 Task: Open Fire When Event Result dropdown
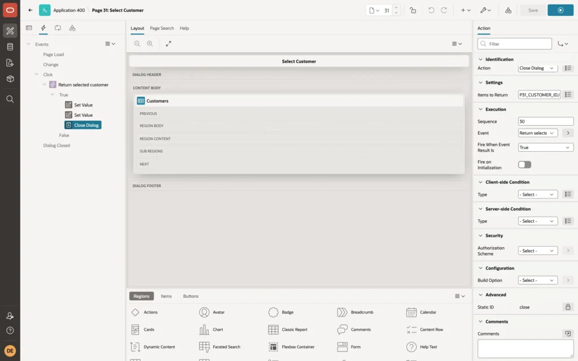tap(546, 147)
